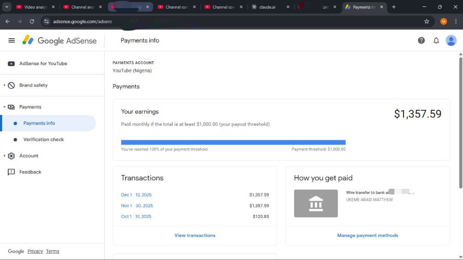This screenshot has height=260, width=463.
Task: Close the Video analytics tab
Action: pos(53,7)
